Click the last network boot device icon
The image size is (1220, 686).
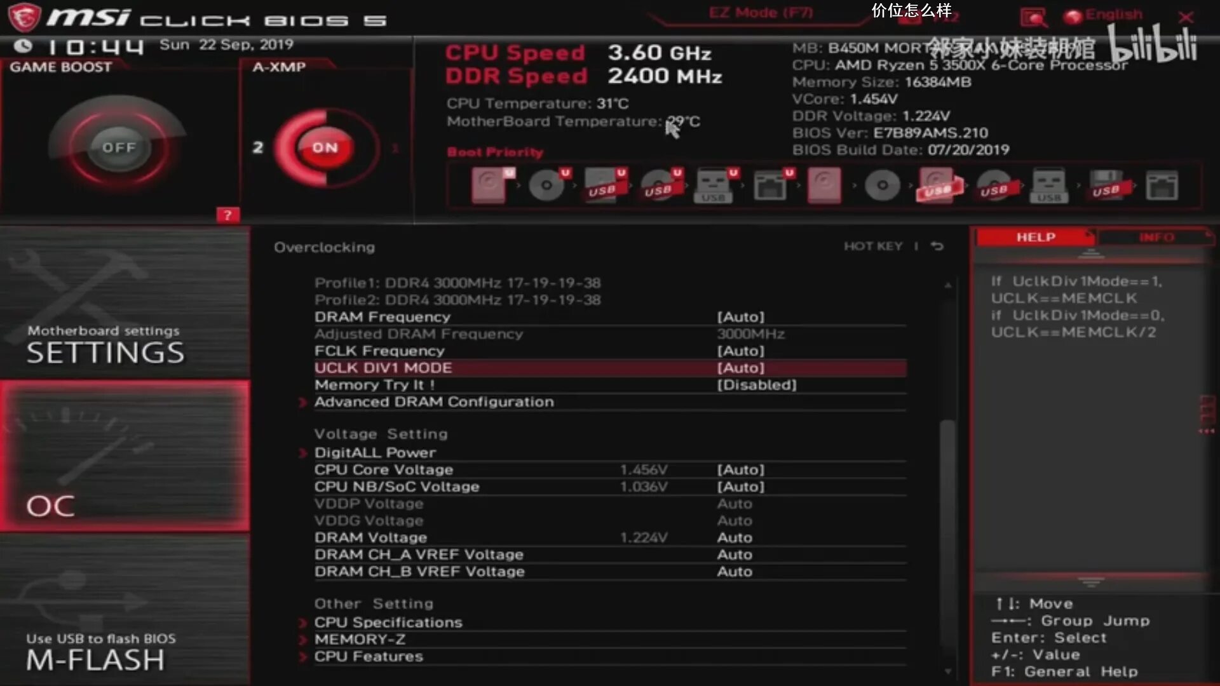[1162, 185]
